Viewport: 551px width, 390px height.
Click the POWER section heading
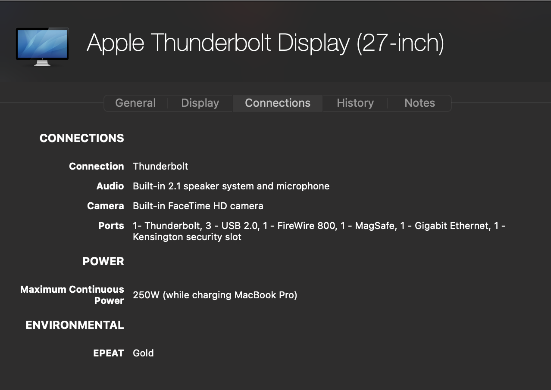(x=103, y=261)
